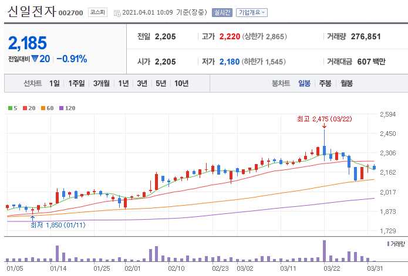
Task: Click the 거래대금 value 607 백만
Action: click(x=371, y=62)
